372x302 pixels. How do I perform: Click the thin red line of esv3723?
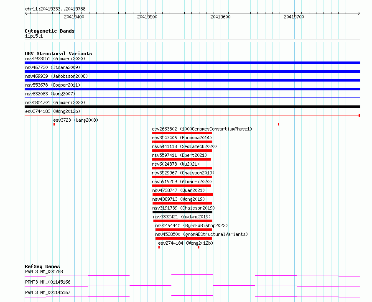[x=166, y=124]
